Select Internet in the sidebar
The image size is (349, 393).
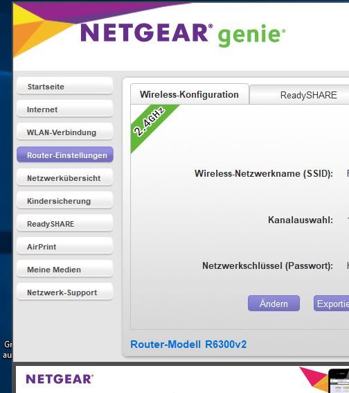pos(65,109)
